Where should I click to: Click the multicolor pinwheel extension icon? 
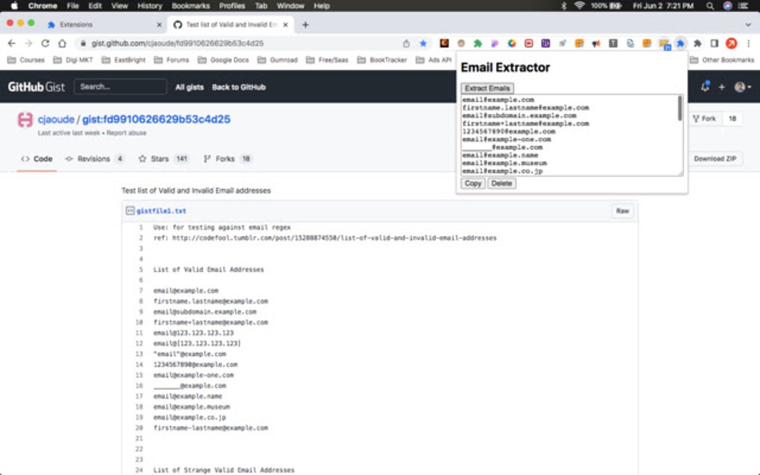(511, 44)
